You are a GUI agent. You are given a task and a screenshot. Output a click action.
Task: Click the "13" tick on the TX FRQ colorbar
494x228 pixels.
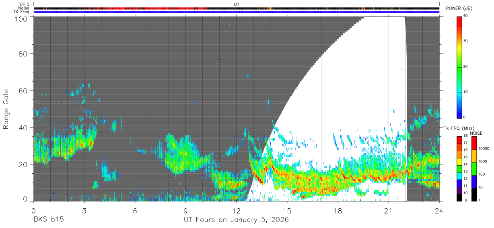tap(465, 172)
